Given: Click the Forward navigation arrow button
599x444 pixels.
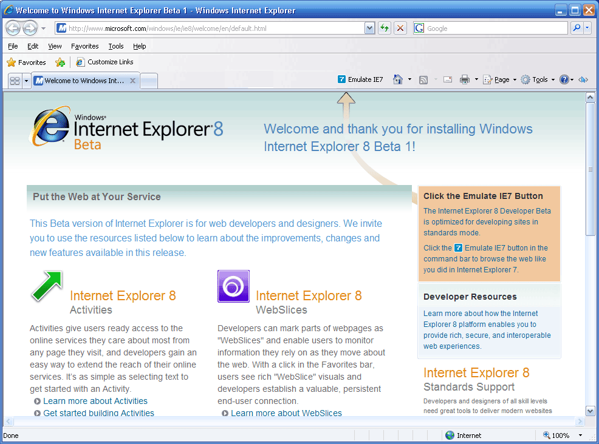Looking at the screenshot, I should pyautogui.click(x=30, y=29).
